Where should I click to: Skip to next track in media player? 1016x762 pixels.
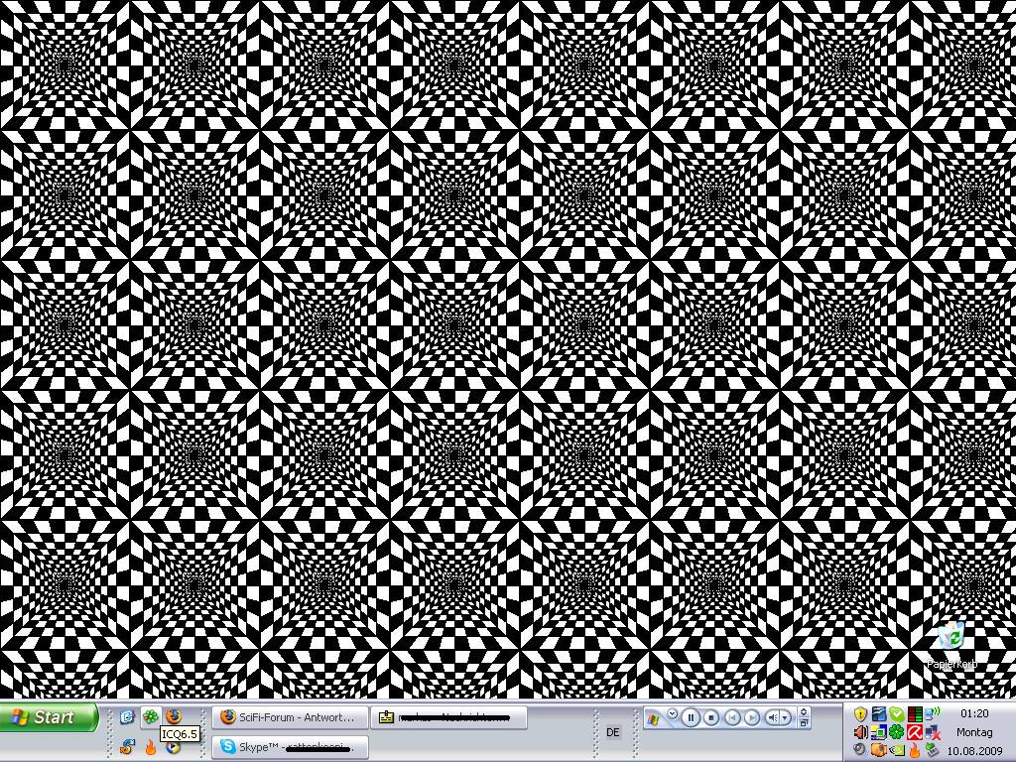tap(751, 717)
